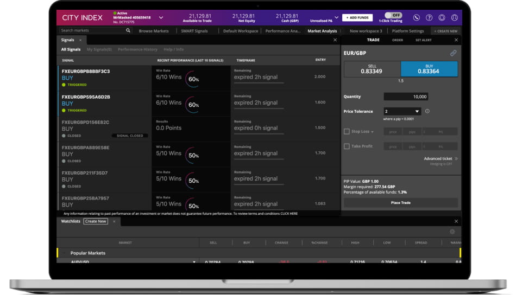Select signal FXEURGBP595A6D2B row
Image resolution: width=516 pixels, height=295 pixels.
point(199,104)
